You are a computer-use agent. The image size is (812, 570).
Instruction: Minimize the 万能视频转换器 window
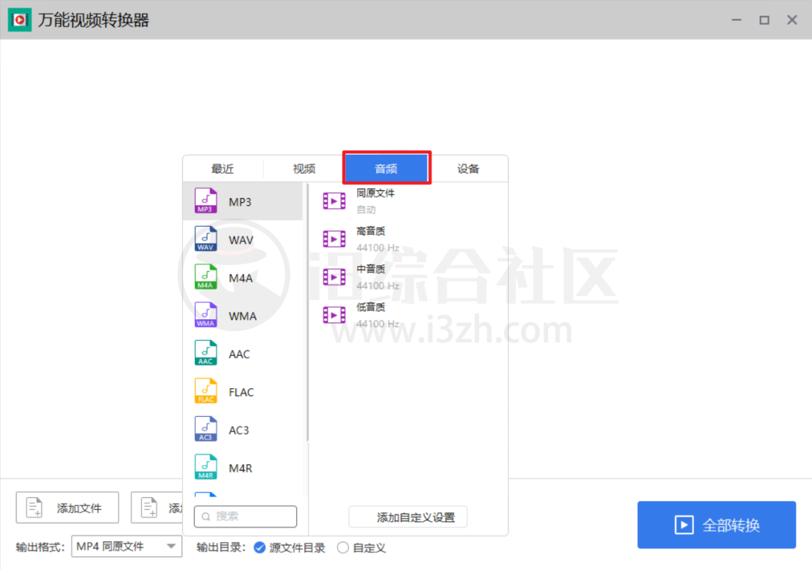pyautogui.click(x=736, y=20)
